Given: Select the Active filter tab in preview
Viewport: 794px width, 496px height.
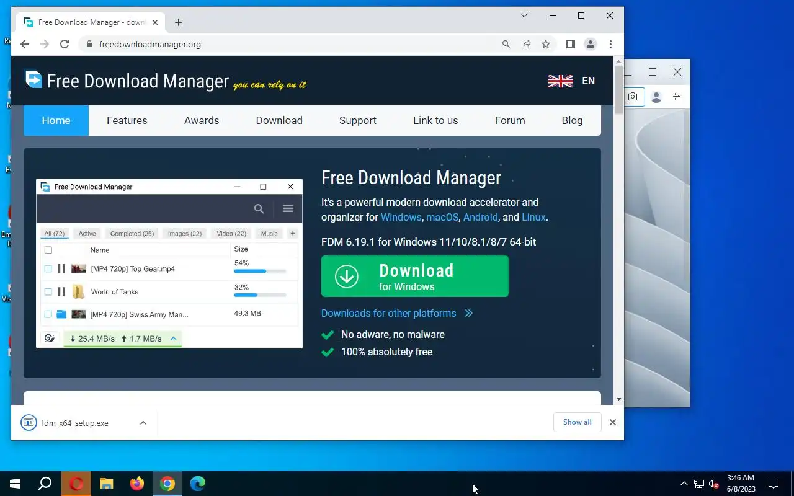Looking at the screenshot, I should click(x=87, y=234).
